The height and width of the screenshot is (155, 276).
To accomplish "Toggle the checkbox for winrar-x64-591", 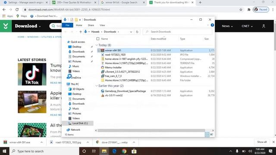I will (99, 50).
